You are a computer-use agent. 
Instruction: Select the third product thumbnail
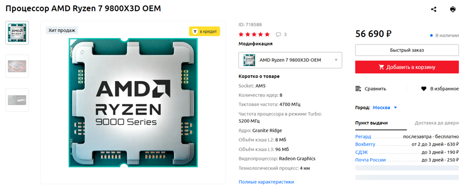pos(17,100)
